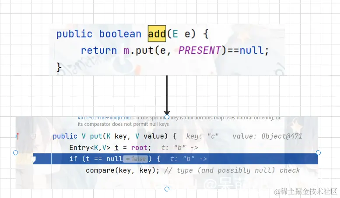Click the put method name in signature
The image size is (340, 198).
[x=96, y=136]
